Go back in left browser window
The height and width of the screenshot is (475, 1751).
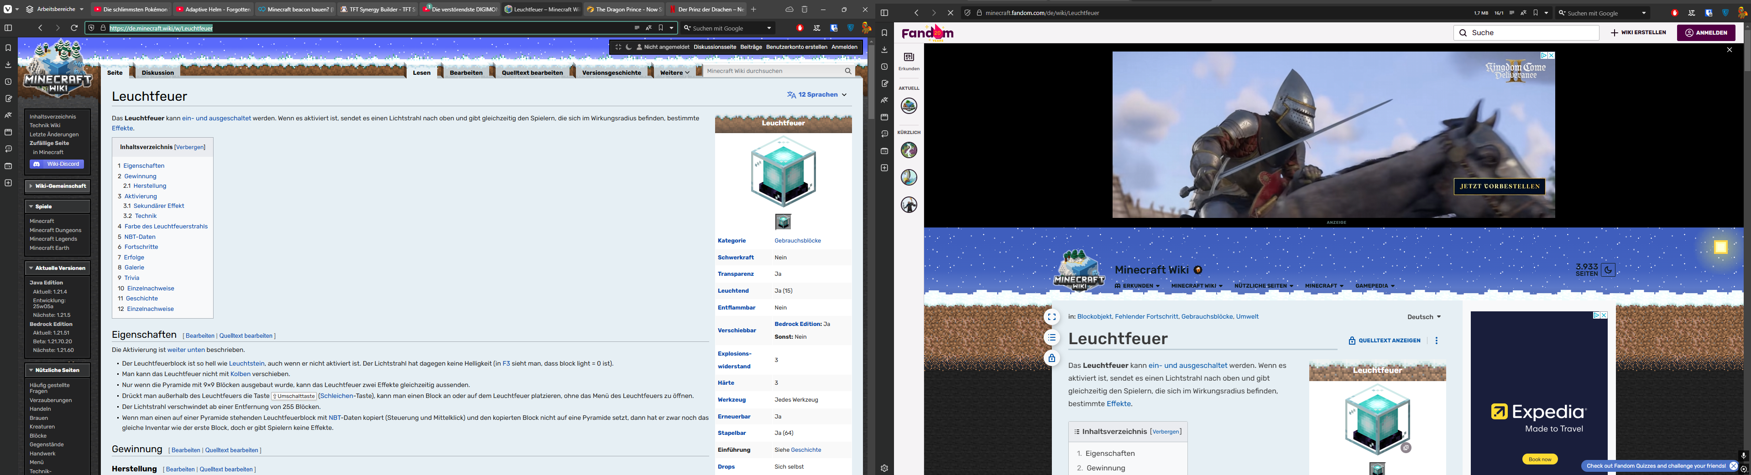[x=41, y=28]
